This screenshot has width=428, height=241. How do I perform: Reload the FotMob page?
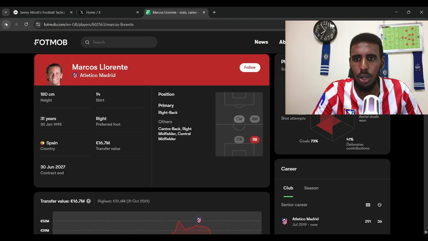pos(26,24)
